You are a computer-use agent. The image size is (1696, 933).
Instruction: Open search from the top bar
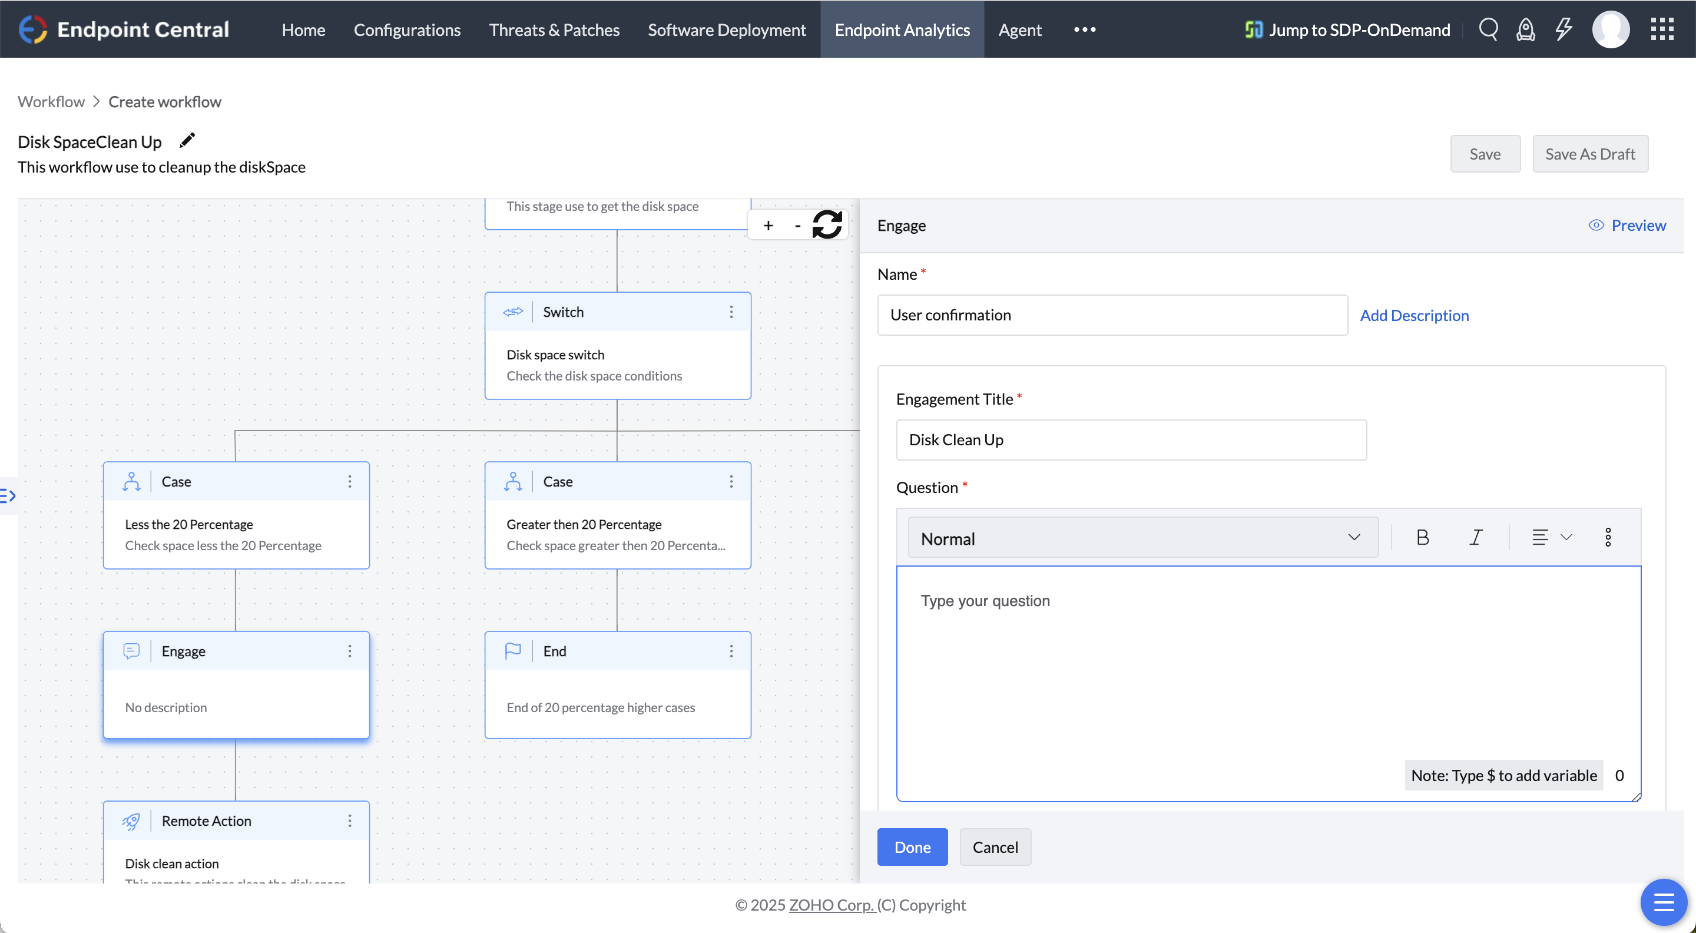click(1489, 29)
